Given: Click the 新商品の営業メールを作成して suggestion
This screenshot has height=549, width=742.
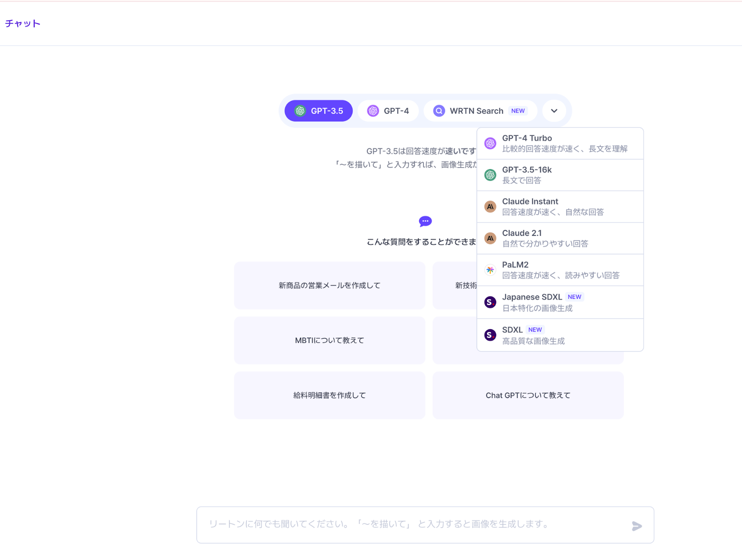Looking at the screenshot, I should pyautogui.click(x=330, y=285).
